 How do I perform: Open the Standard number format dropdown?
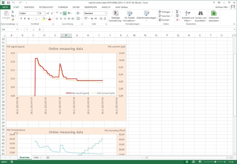click(x=106, y=13)
